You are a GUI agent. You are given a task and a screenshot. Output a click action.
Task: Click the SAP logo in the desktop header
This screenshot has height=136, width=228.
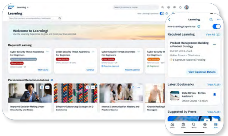11,7
